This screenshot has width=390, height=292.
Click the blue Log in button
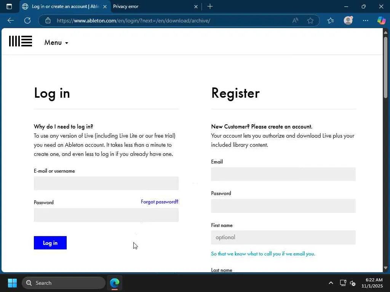tap(50, 243)
